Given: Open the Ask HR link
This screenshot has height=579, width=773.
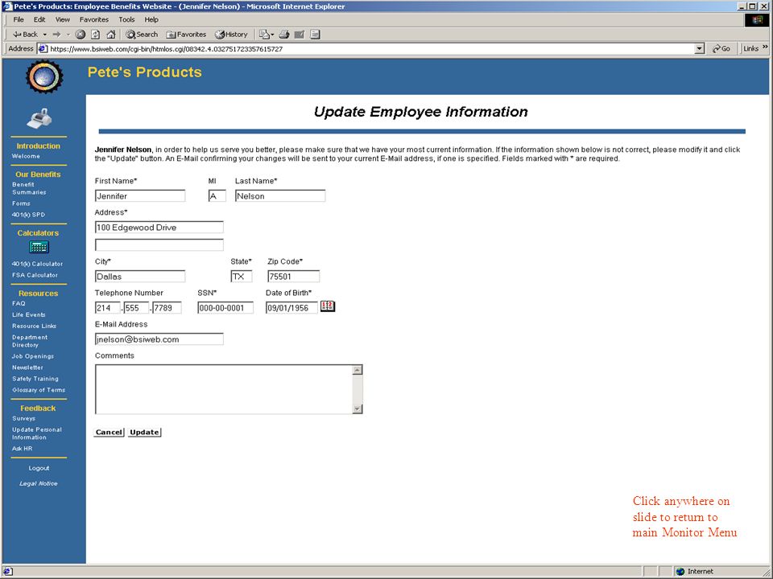Looking at the screenshot, I should (x=23, y=449).
